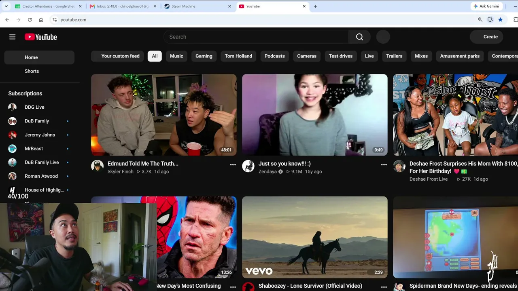Click Deshae Frost Live channel avatar

[x=399, y=166]
